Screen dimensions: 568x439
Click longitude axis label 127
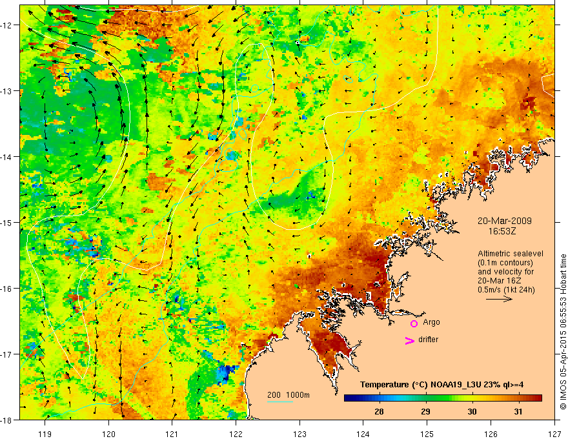click(554, 434)
